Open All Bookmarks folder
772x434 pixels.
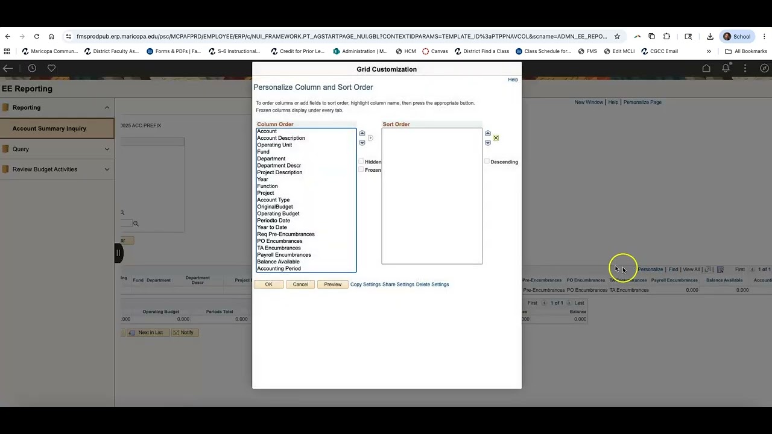[745, 51]
